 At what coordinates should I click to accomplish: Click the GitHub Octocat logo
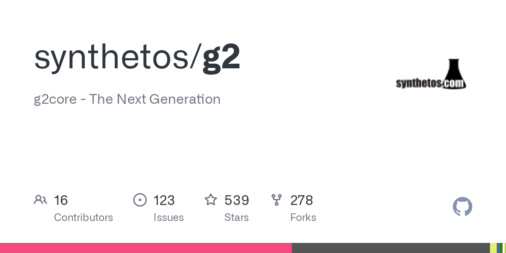click(462, 207)
